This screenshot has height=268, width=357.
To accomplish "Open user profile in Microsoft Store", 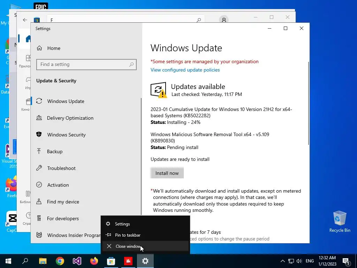I will click(224, 20).
